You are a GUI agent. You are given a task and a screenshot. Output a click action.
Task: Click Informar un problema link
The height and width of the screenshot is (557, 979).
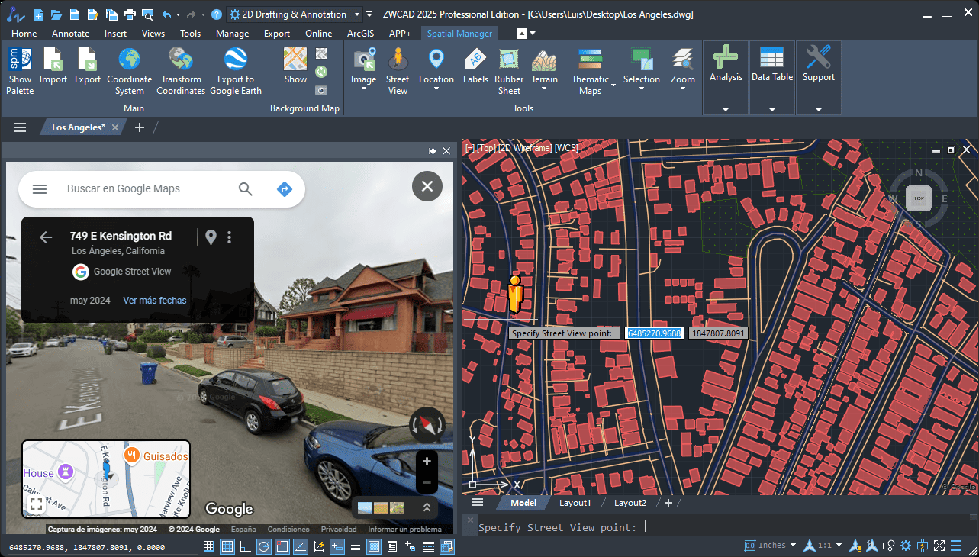(x=404, y=529)
